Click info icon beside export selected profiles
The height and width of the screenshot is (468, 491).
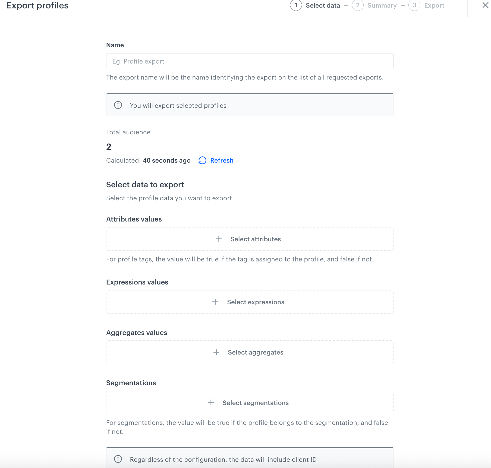(118, 105)
